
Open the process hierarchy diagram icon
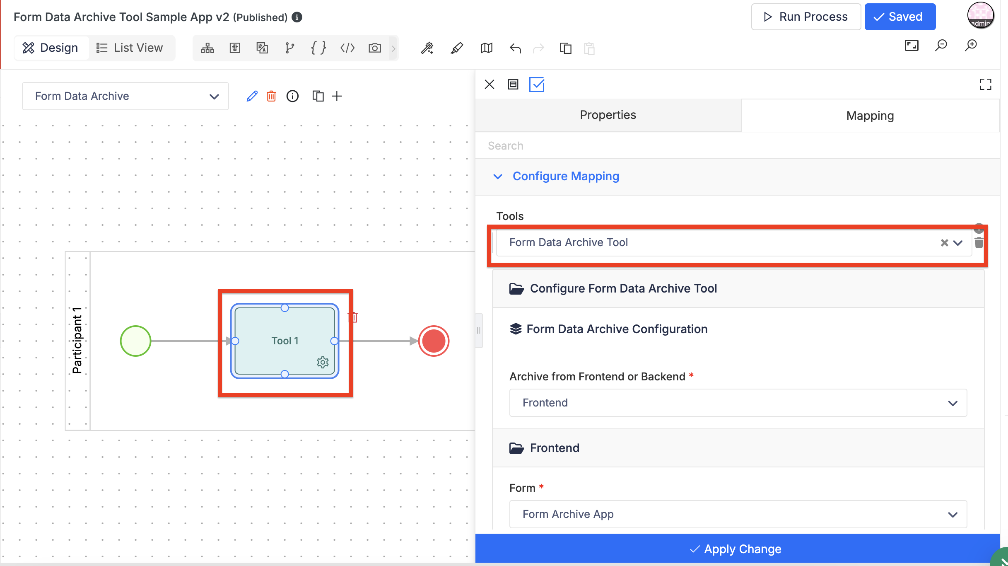[207, 48]
